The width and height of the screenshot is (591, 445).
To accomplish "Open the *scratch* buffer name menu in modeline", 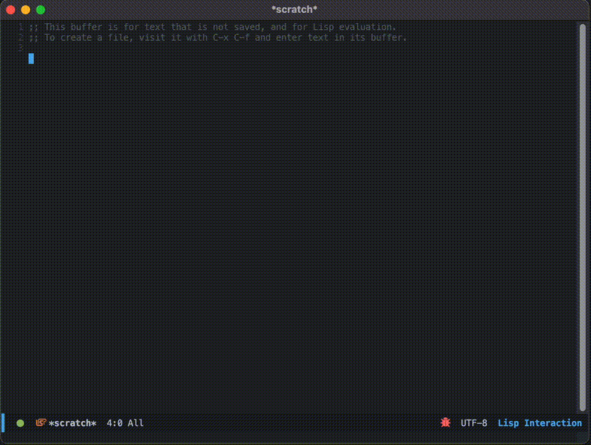I will [72, 423].
